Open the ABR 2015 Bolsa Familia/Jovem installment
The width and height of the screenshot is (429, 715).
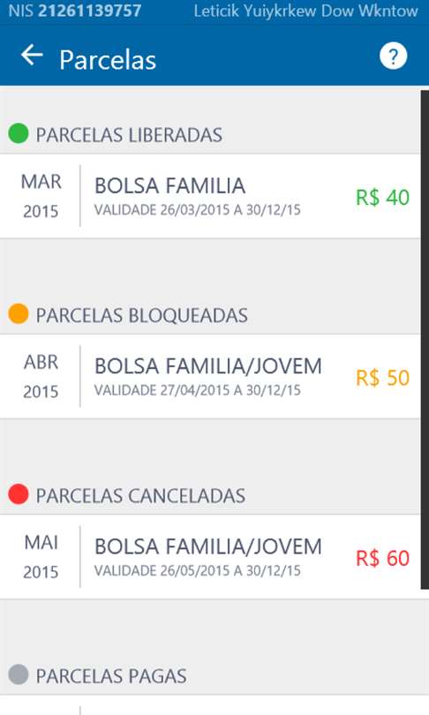pyautogui.click(x=210, y=377)
